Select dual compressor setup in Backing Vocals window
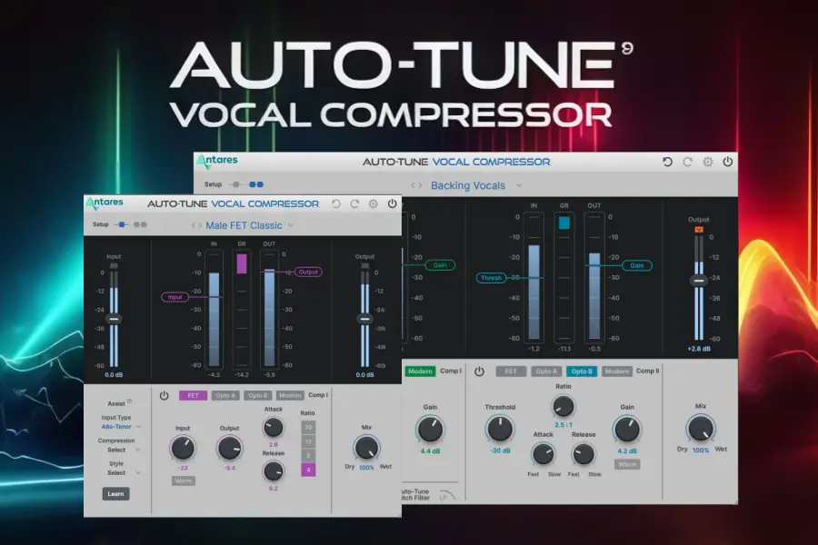This screenshot has height=545, width=818. [256, 184]
